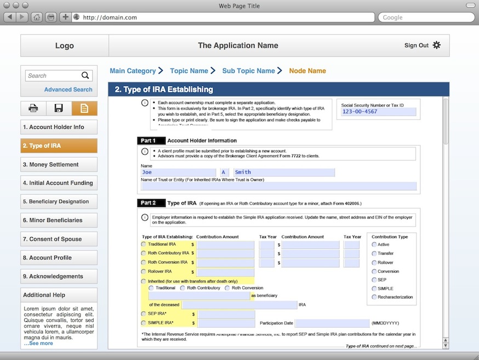Open 5. Beneficiary Designation section
Image resolution: width=479 pixels, height=360 pixels.
[59, 202]
